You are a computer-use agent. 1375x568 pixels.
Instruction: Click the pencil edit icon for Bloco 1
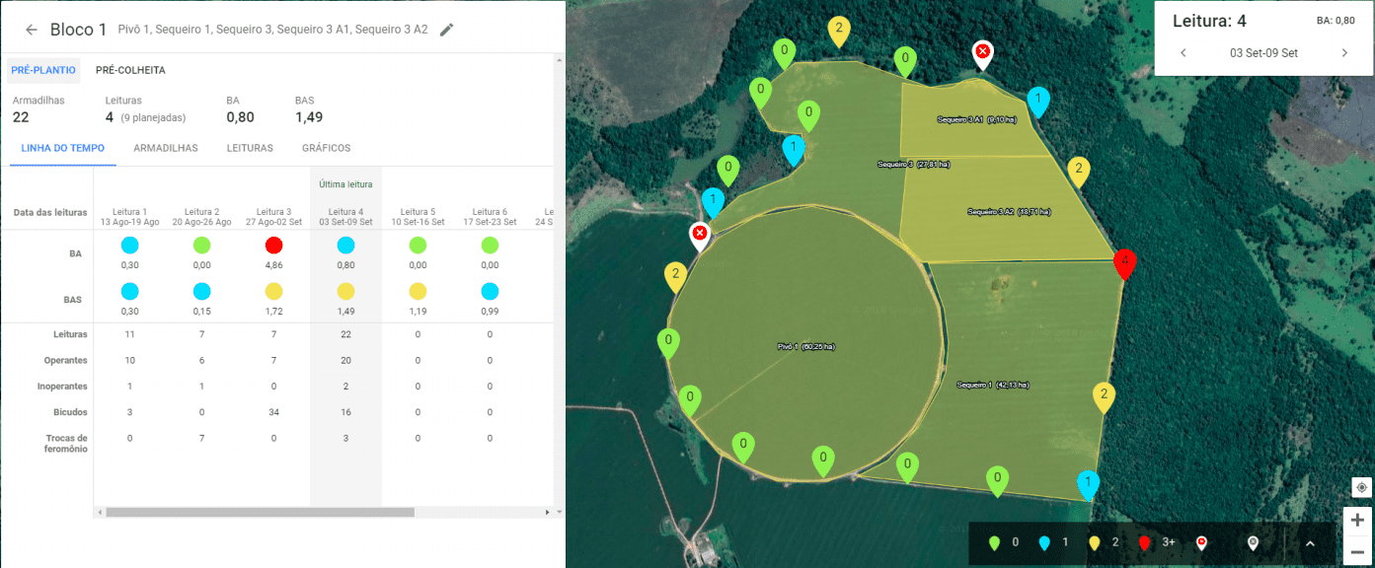pyautogui.click(x=447, y=30)
